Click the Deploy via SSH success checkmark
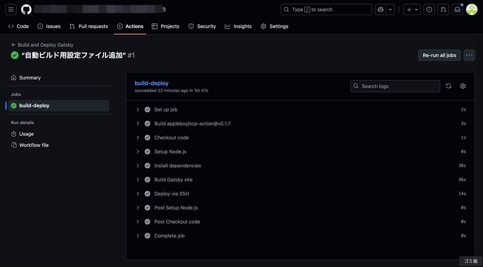The width and height of the screenshot is (483, 267). (147, 194)
